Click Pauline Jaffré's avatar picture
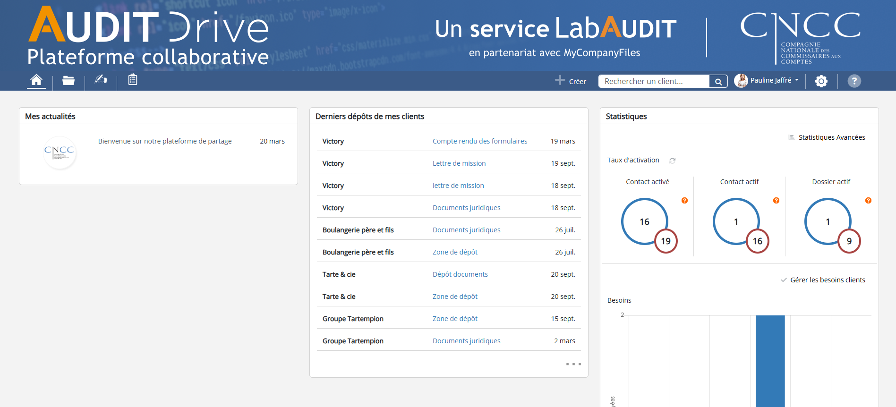The height and width of the screenshot is (407, 896). pyautogui.click(x=741, y=81)
